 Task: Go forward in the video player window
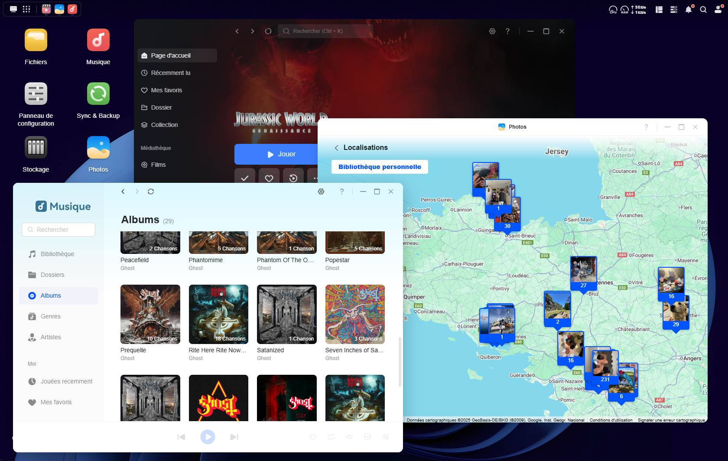point(253,31)
